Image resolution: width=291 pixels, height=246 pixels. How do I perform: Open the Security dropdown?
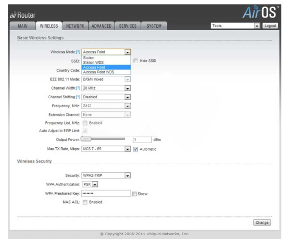[x=106, y=176]
